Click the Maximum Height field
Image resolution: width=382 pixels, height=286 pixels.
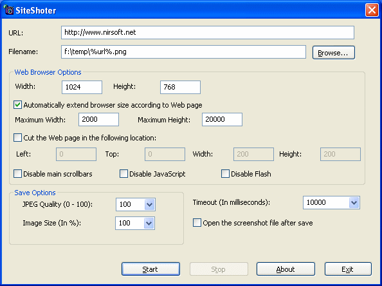click(x=222, y=119)
